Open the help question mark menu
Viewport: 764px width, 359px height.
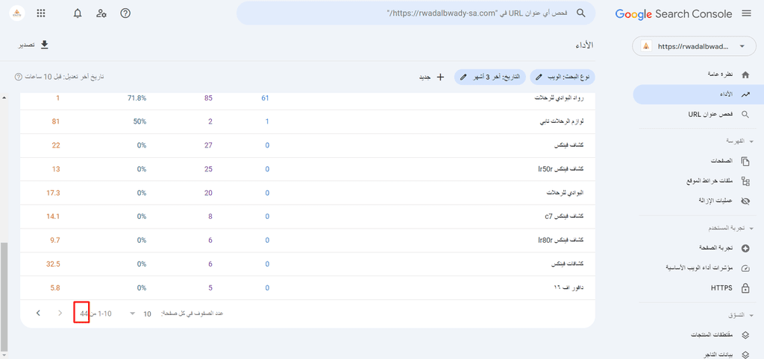[125, 13]
